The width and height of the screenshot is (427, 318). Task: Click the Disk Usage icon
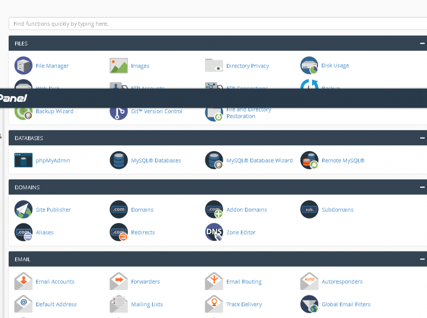(x=309, y=66)
